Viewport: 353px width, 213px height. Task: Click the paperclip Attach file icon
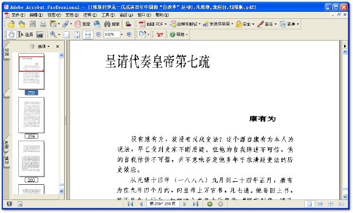pyautogui.click(x=65, y=24)
